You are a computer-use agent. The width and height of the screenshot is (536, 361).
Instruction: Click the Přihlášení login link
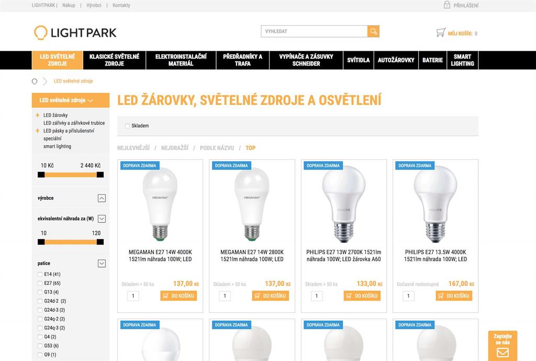(x=466, y=5)
